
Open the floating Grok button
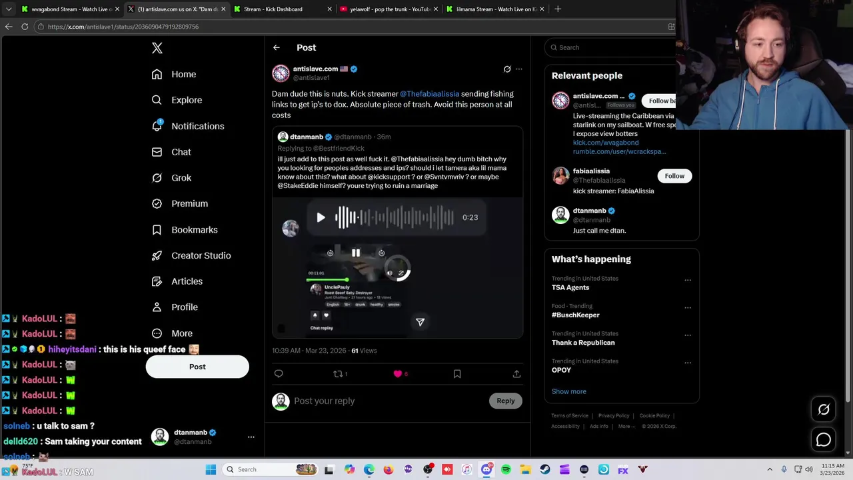(x=824, y=409)
